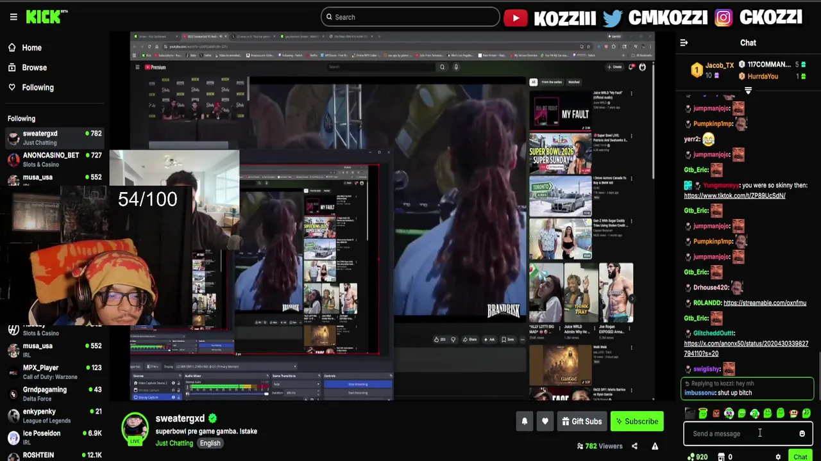The width and height of the screenshot is (821, 461).
Task: Click the Drhouse420 username in chat
Action: (711, 287)
